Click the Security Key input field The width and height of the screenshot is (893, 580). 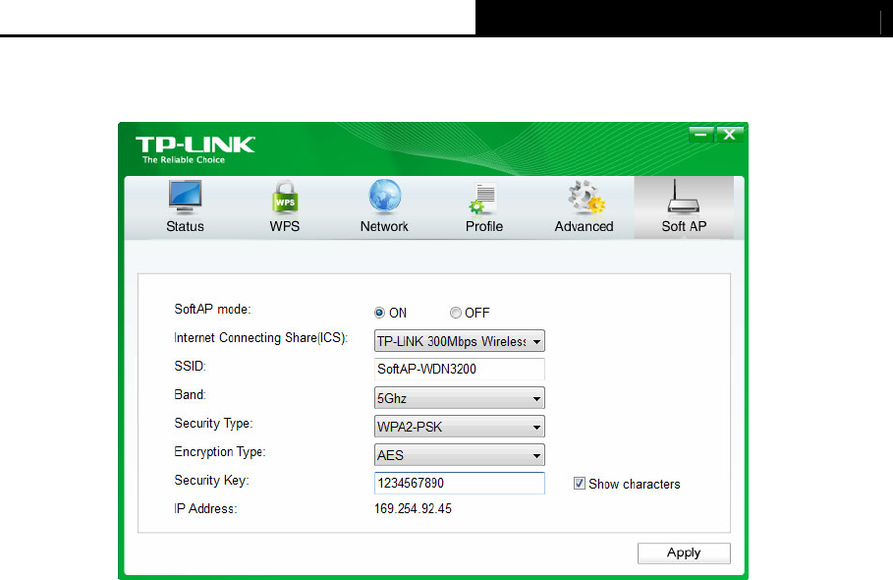tap(460, 483)
